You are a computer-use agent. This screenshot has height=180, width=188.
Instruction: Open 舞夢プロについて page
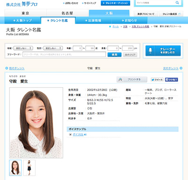click(146, 14)
